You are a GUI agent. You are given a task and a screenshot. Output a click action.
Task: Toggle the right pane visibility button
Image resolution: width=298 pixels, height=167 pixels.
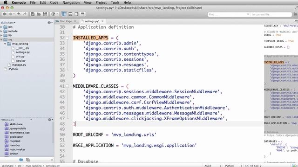(76, 14)
